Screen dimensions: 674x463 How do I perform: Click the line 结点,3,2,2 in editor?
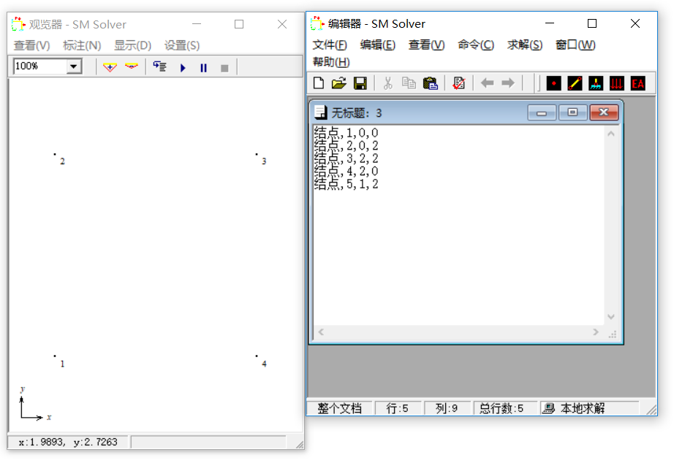(x=346, y=158)
